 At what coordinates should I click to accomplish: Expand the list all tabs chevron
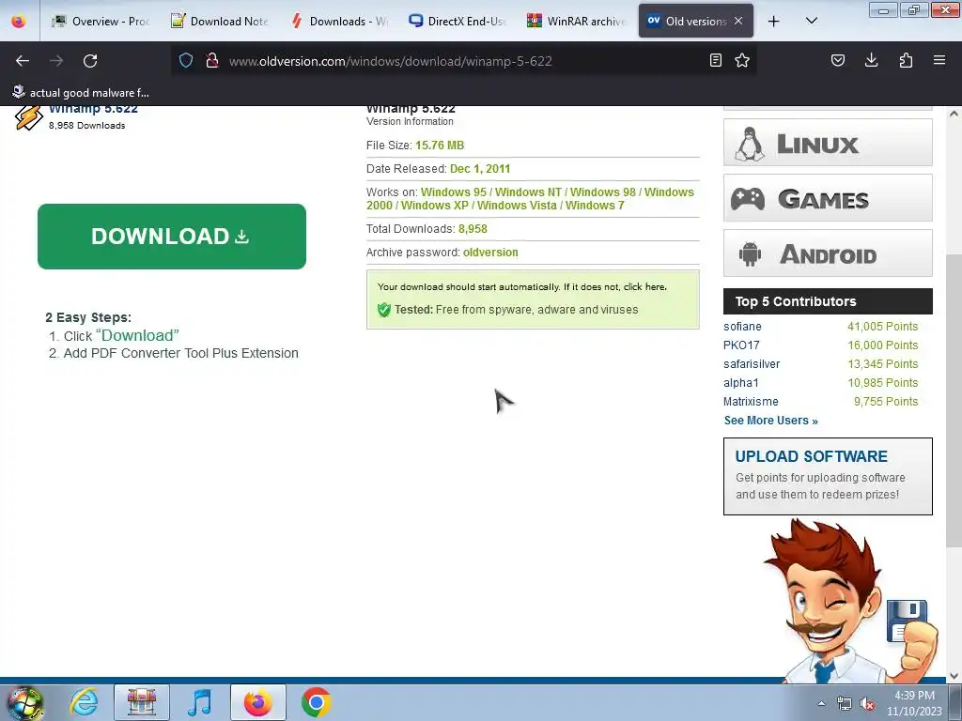pyautogui.click(x=811, y=21)
